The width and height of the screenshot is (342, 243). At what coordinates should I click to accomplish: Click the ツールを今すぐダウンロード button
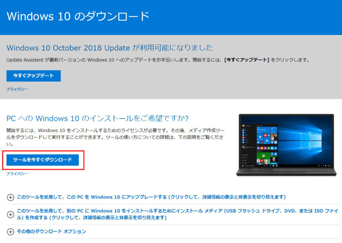(x=42, y=160)
